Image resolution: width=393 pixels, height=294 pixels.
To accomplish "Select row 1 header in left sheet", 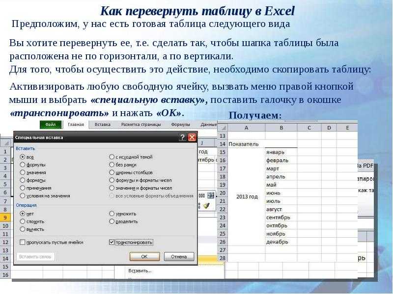I will point(5,151).
